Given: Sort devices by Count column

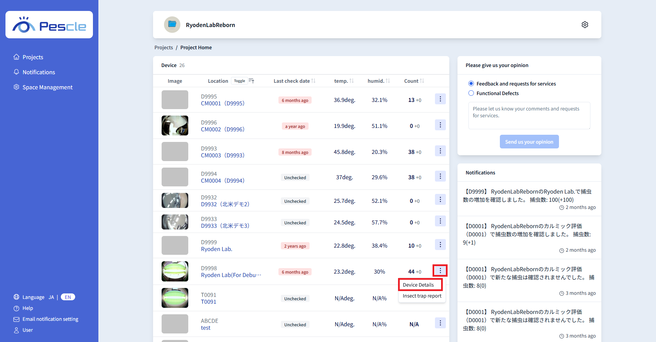Looking at the screenshot, I should [x=422, y=81].
